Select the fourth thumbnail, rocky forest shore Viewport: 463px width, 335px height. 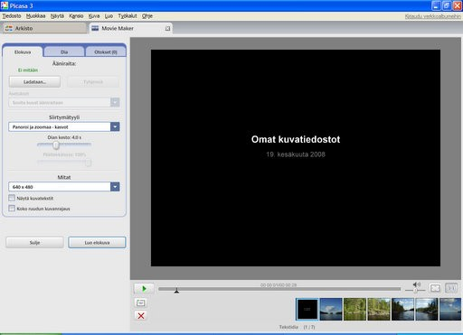379,309
